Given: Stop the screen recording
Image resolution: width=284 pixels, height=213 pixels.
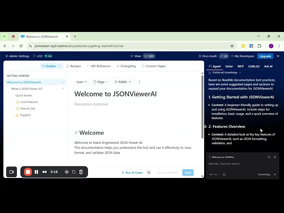Looking at the screenshot, I should coord(28,172).
